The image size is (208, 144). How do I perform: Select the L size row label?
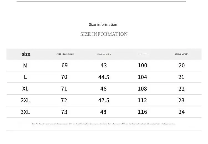point(25,77)
